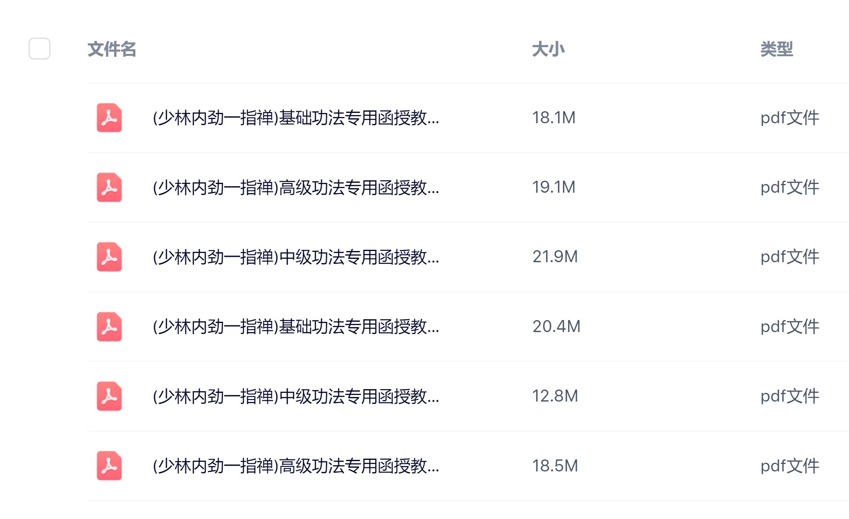Click the 12.8M size value
Viewport: 849px width, 519px height.
pos(555,396)
